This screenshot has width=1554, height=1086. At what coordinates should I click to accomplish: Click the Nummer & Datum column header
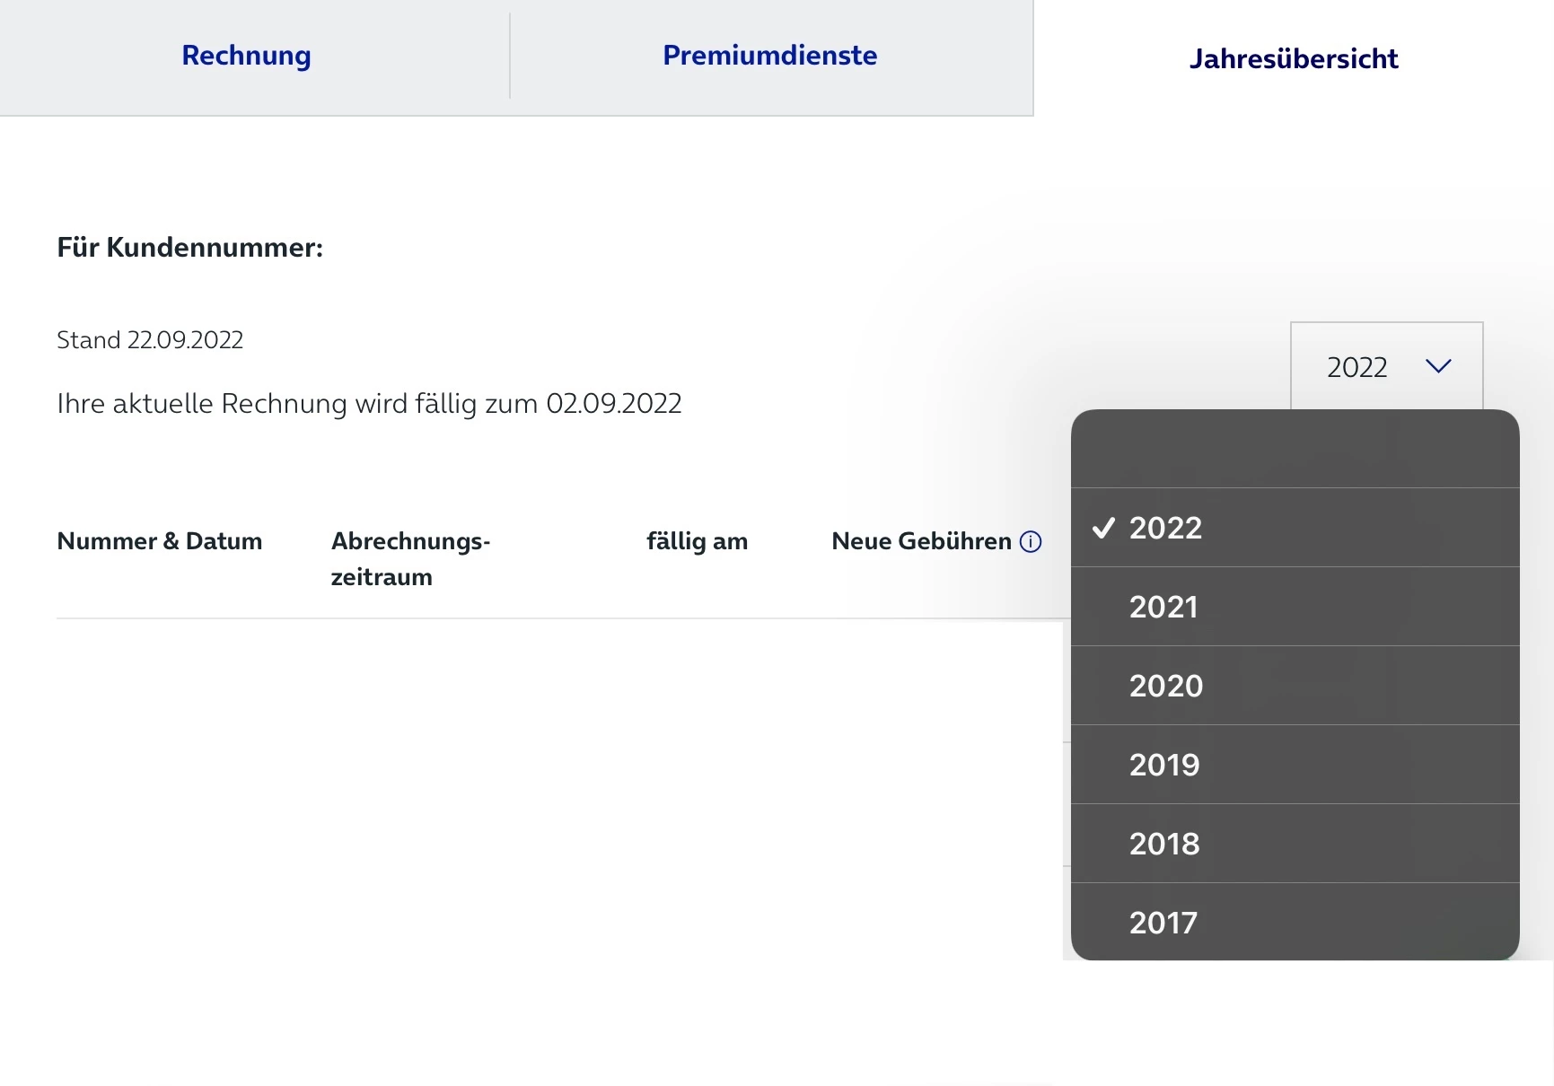tap(160, 541)
